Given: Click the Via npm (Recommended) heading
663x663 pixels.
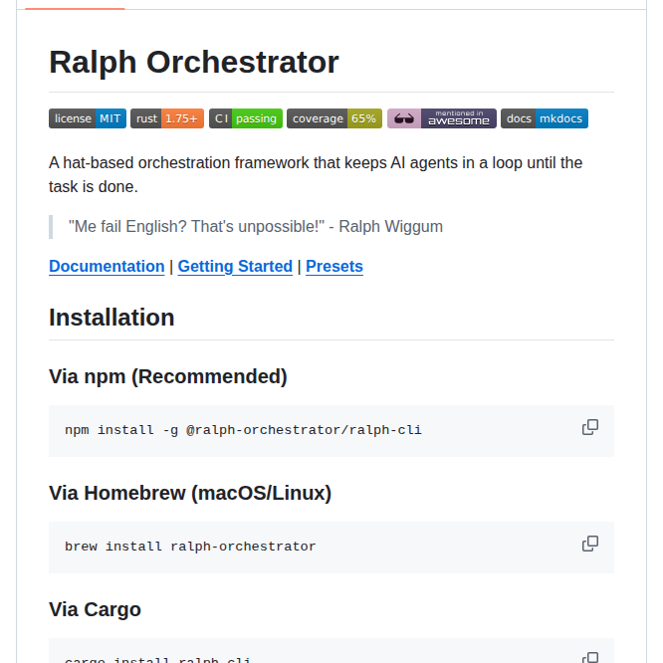Looking at the screenshot, I should tap(168, 376).
